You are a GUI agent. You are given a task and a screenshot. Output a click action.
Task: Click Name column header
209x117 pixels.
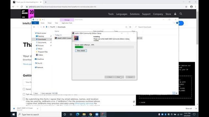tap(57, 31)
